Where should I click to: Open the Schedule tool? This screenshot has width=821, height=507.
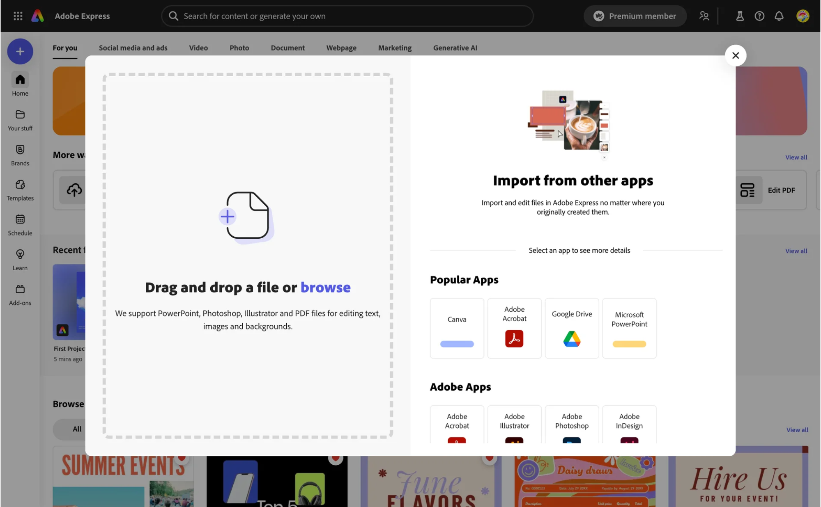click(19, 224)
